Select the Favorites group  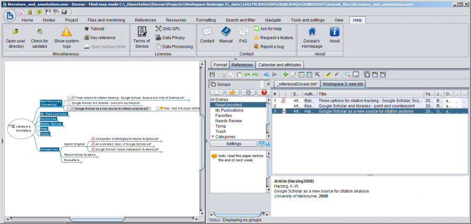[223, 115]
